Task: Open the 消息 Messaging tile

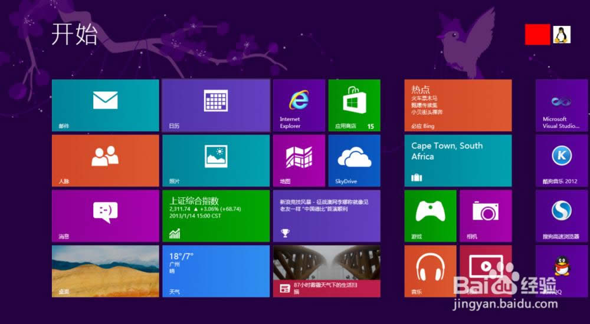Action: click(106, 216)
